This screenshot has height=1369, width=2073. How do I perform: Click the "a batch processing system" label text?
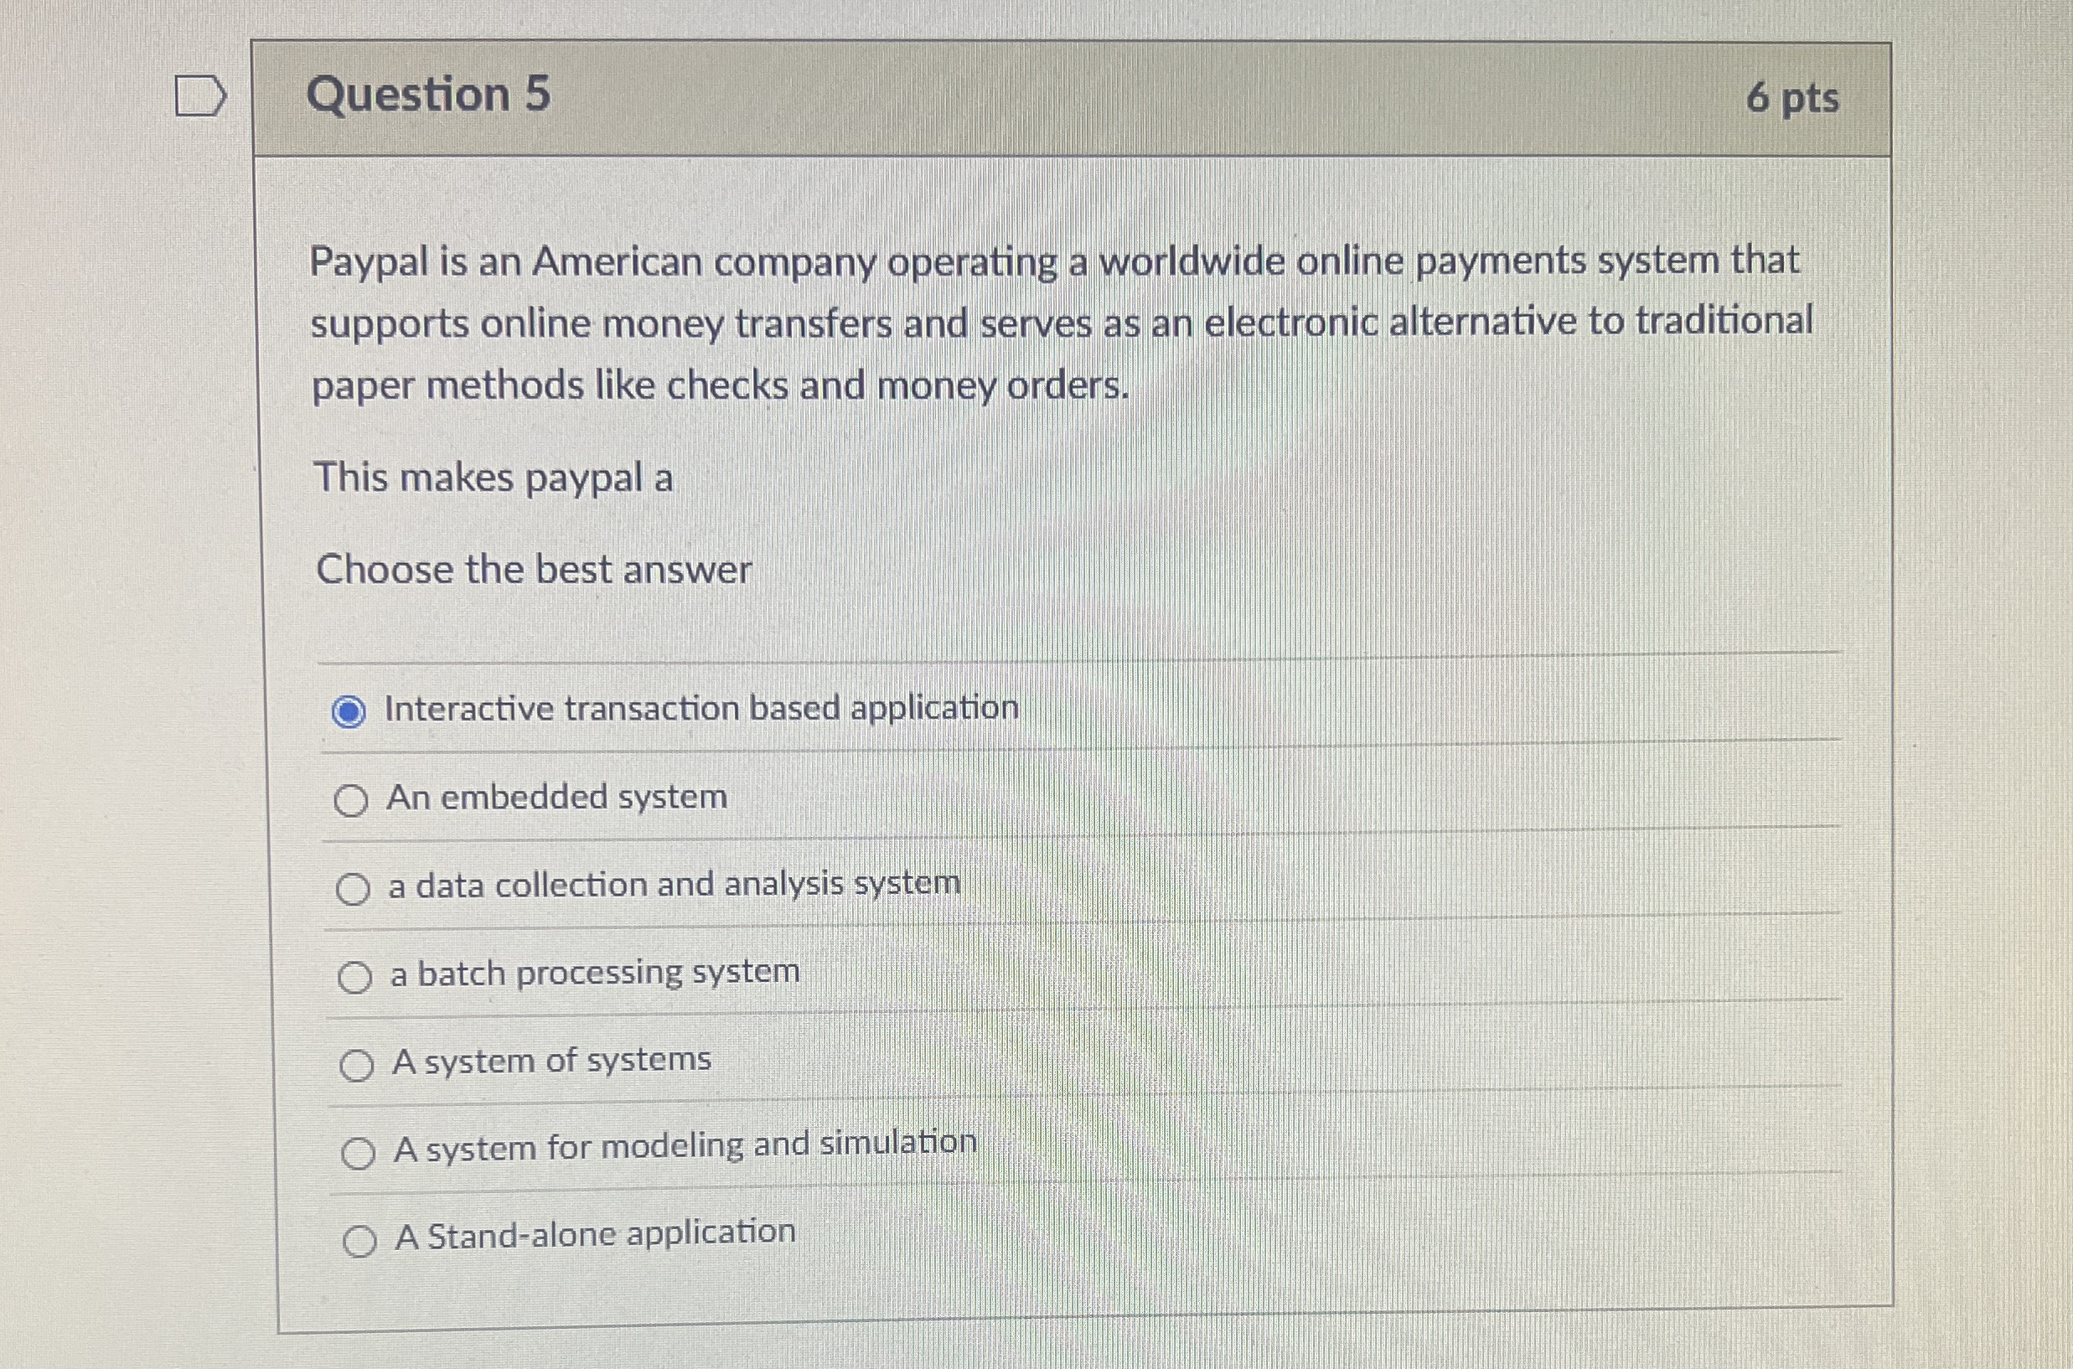click(594, 973)
